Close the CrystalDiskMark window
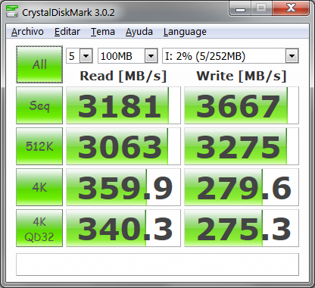 point(291,9)
